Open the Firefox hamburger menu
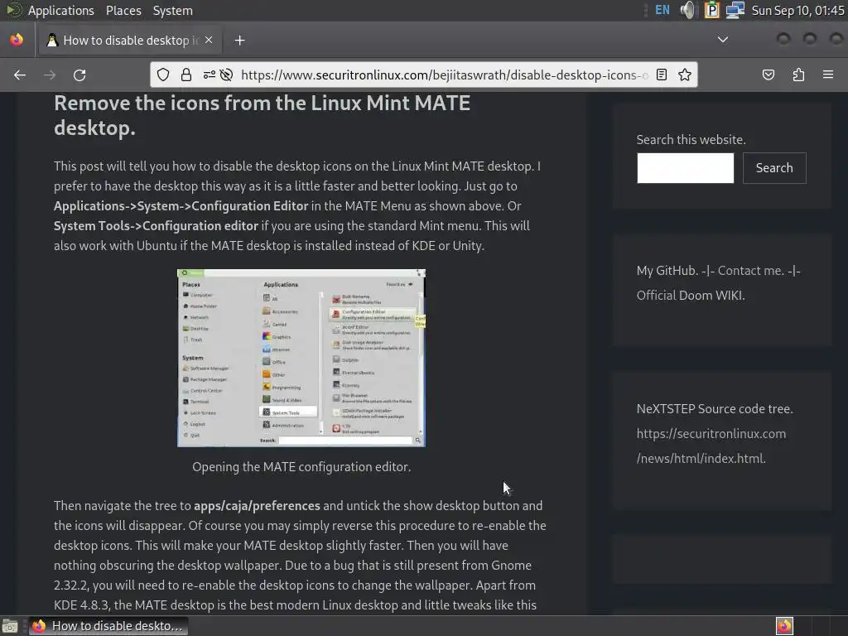This screenshot has height=636, width=848. (x=828, y=75)
